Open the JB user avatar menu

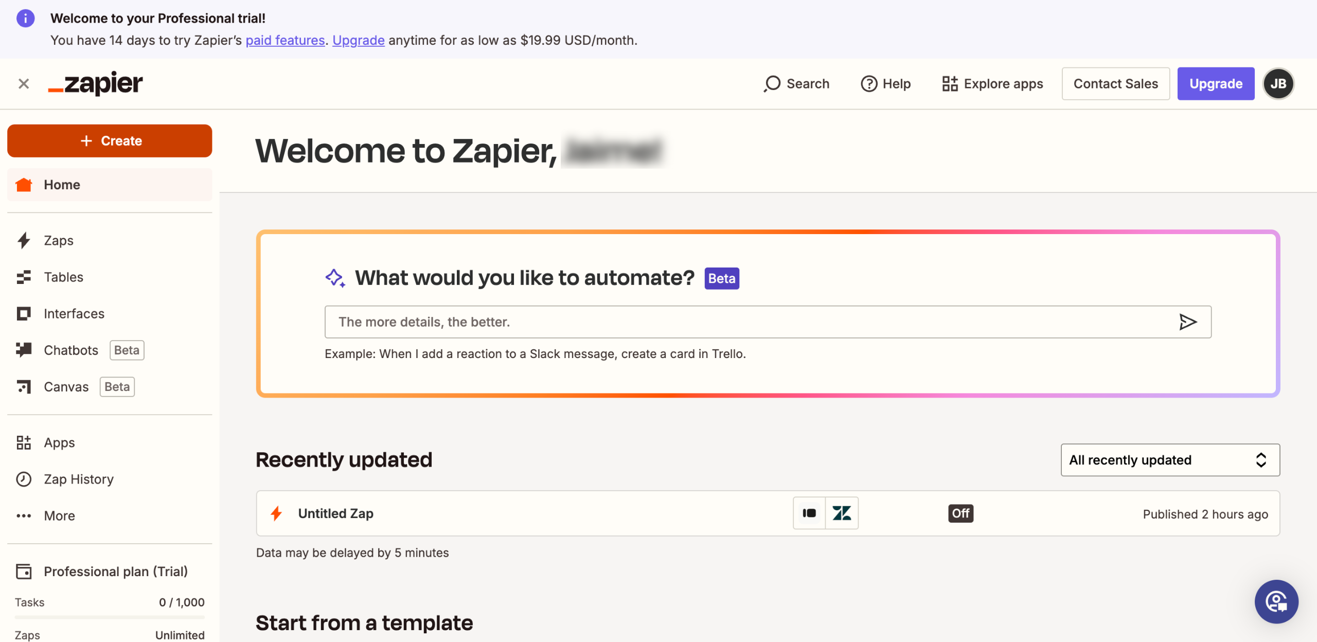click(1278, 84)
